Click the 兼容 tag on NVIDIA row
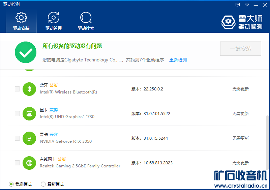Viewport: 270px width, 190px height. tap(54, 134)
